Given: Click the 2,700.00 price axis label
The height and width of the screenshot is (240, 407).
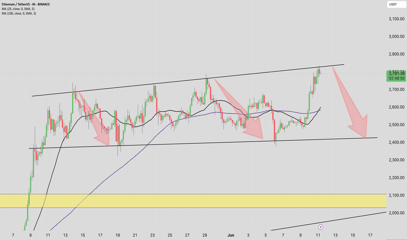Looking at the screenshot, I should (x=397, y=89).
